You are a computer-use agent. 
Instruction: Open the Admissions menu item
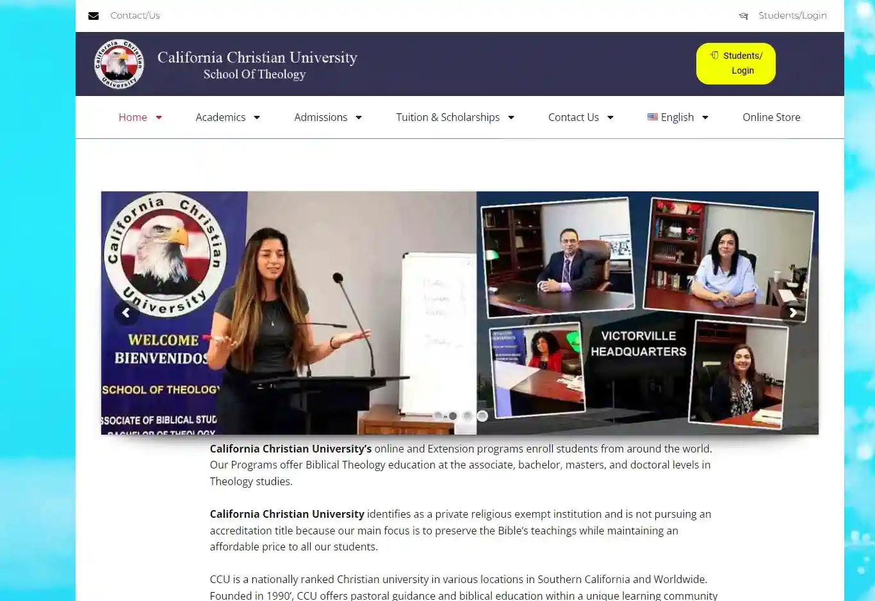click(x=320, y=117)
